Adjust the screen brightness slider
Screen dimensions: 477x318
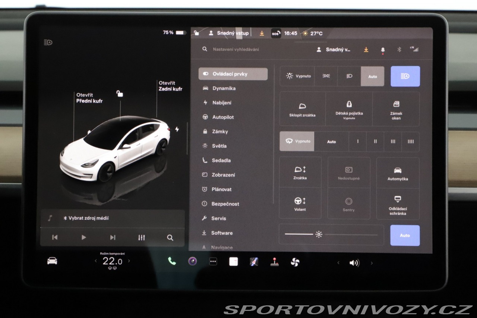click(x=331, y=234)
